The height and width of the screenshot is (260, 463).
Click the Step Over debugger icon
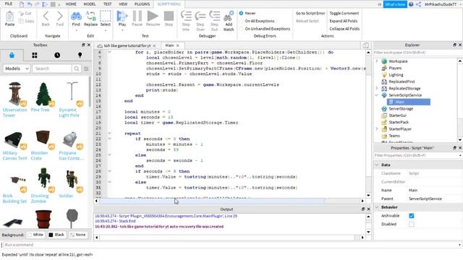coord(200,16)
